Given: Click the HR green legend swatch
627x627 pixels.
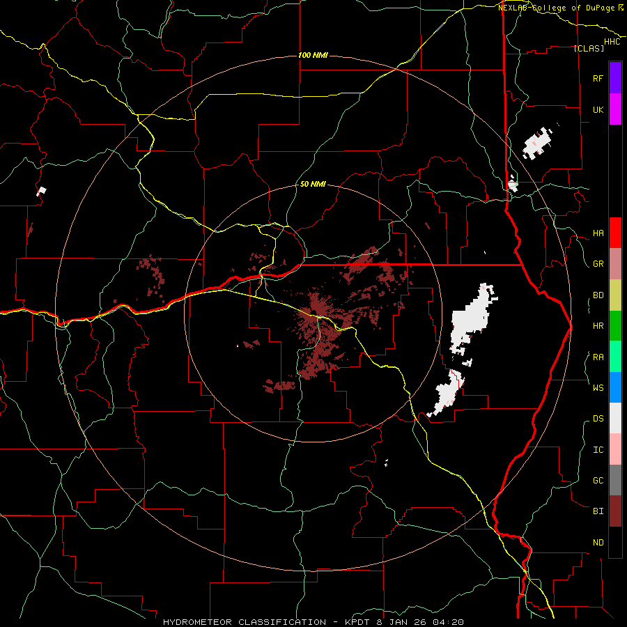Looking at the screenshot, I should pyautogui.click(x=615, y=326).
